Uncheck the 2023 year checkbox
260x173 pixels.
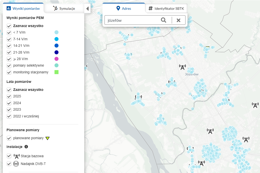click(x=9, y=110)
